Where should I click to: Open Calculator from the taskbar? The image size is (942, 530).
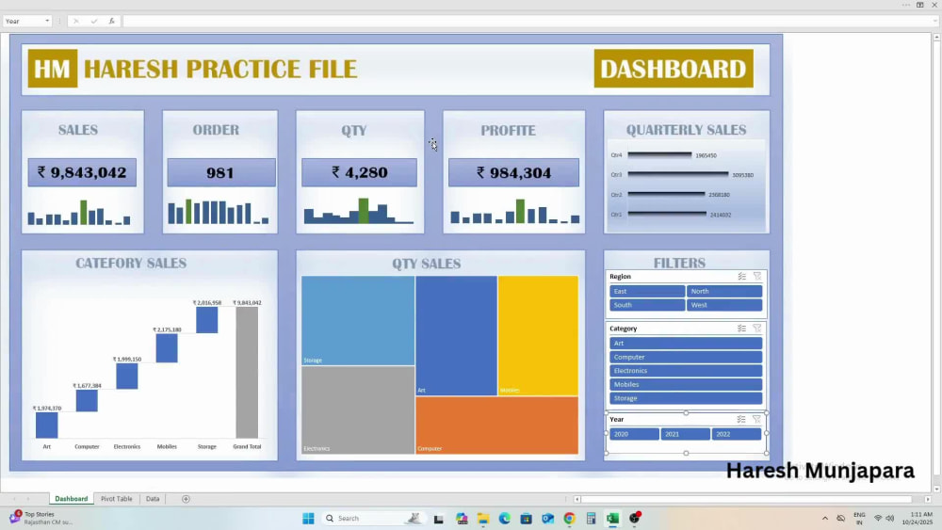tap(592, 519)
